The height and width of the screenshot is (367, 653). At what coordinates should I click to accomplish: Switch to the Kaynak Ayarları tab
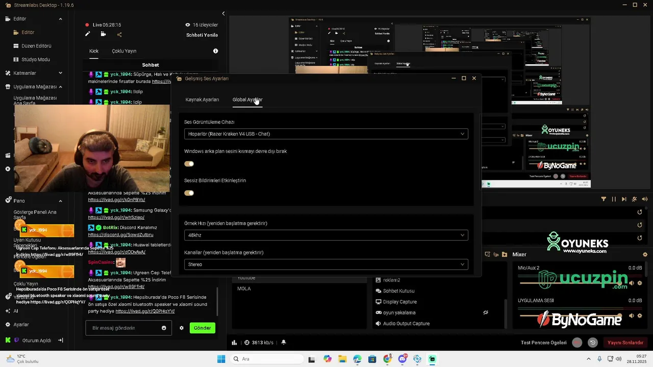(x=202, y=99)
